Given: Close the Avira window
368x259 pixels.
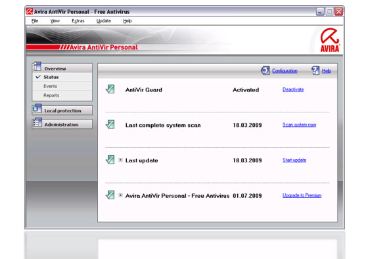Looking at the screenshot, I should (x=339, y=11).
